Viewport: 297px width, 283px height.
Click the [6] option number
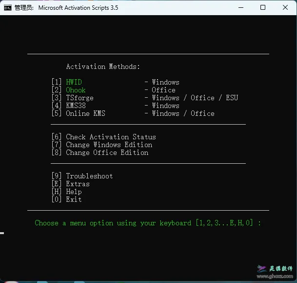[x=57, y=137]
